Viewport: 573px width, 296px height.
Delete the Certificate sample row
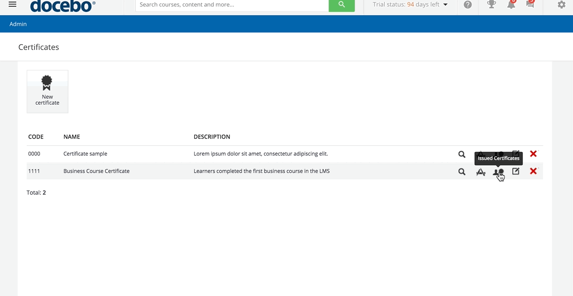tap(533, 154)
